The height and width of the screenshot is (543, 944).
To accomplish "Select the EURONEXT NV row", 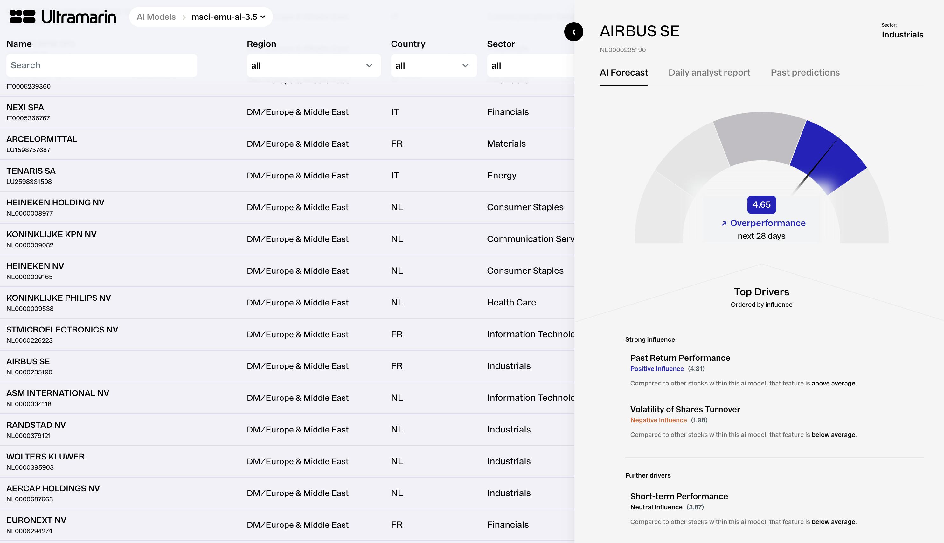I will 287,524.
